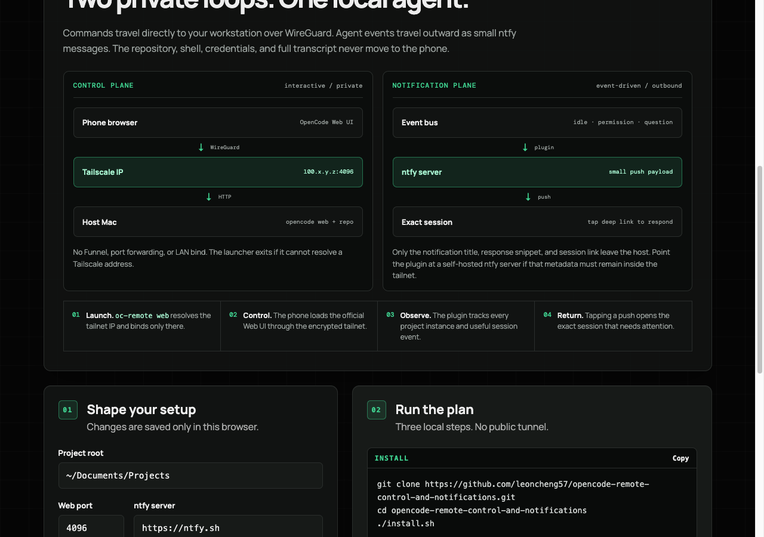This screenshot has width=764, height=537.
Task: Click the 02 Control step card
Action: (299, 326)
